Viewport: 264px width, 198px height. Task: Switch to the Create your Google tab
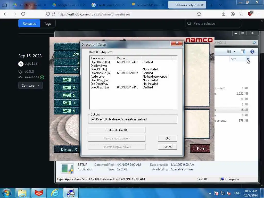point(108,5)
